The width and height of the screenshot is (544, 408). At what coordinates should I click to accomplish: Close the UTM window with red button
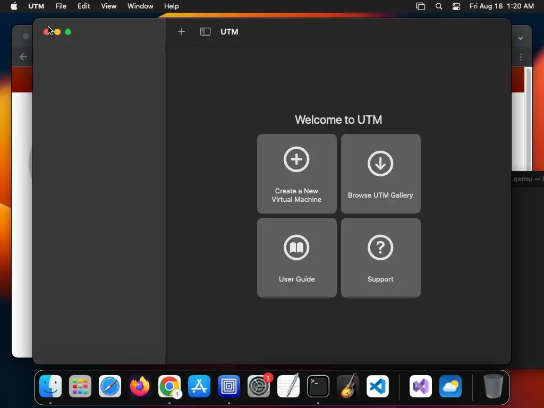point(47,32)
